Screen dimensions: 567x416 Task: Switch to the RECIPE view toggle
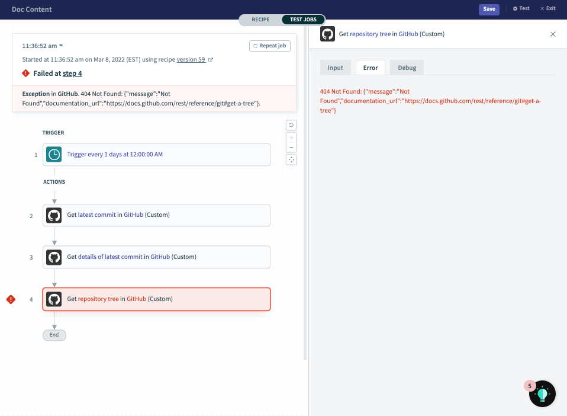coord(260,20)
